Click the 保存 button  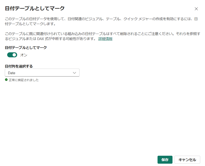coord(165,160)
